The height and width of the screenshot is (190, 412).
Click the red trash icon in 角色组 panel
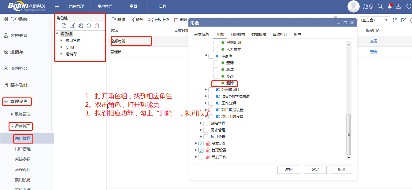click(x=97, y=26)
